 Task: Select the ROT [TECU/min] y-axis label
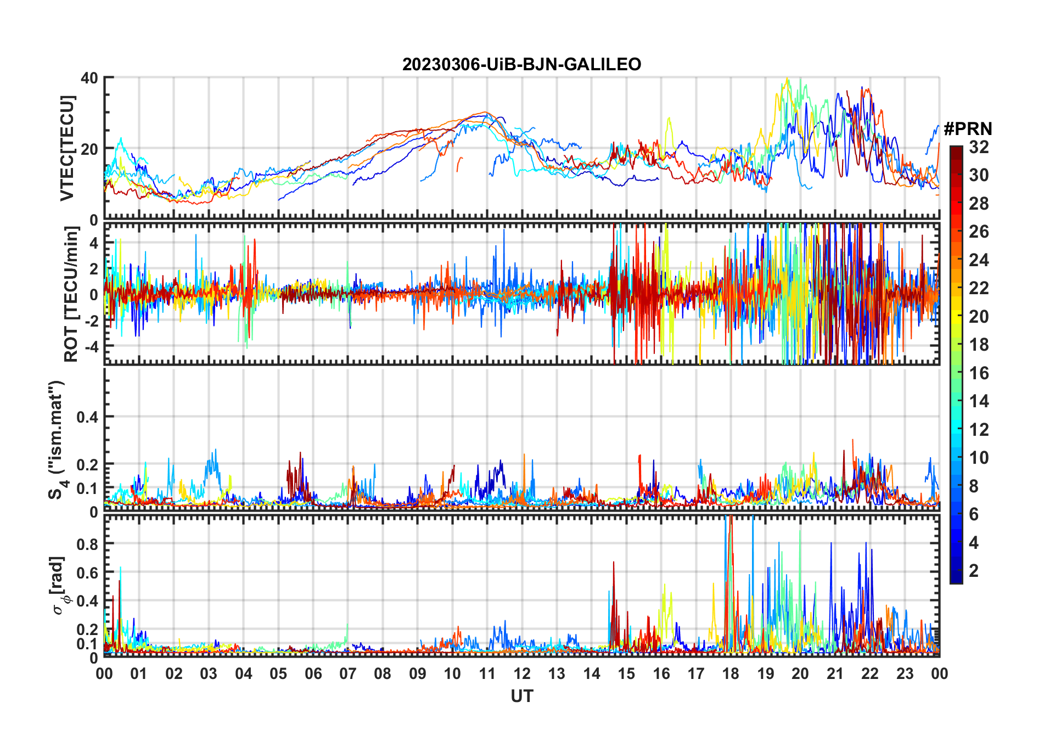(x=70, y=294)
